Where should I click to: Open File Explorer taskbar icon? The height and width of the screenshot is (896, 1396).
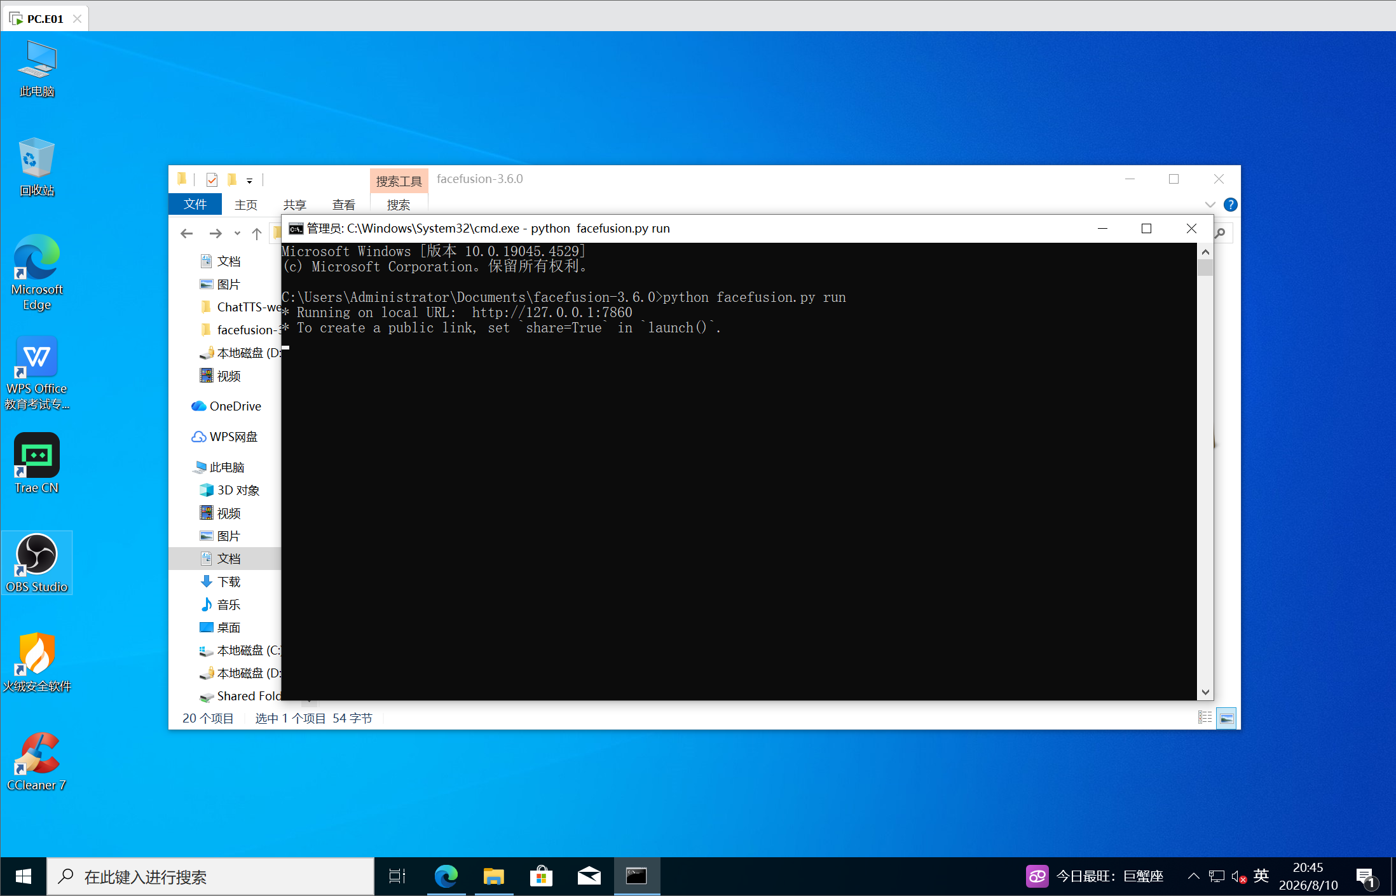[x=493, y=876]
